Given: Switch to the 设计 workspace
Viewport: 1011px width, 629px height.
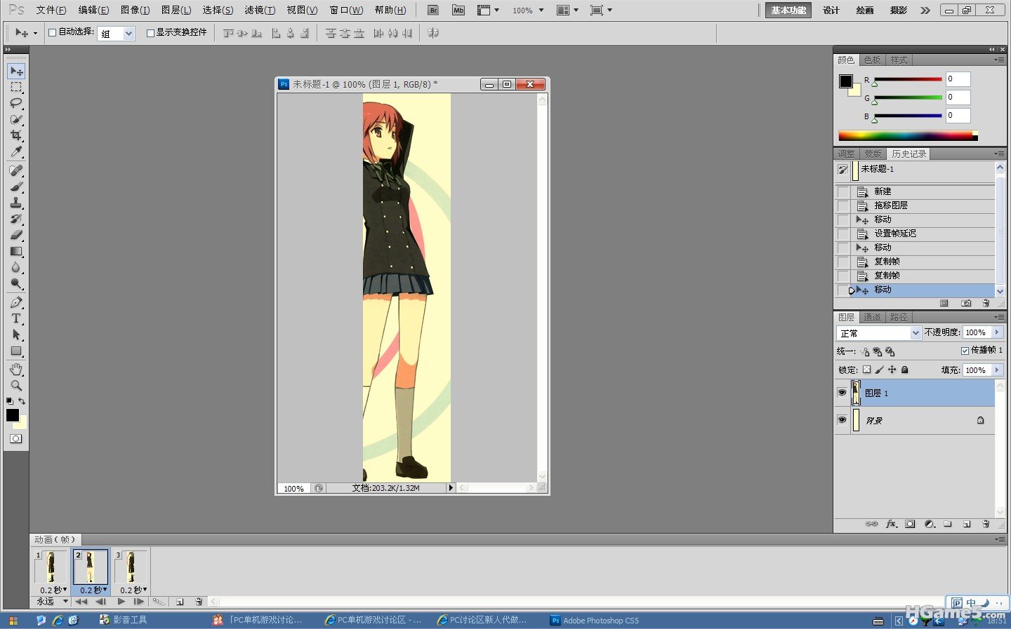Looking at the screenshot, I should point(831,11).
